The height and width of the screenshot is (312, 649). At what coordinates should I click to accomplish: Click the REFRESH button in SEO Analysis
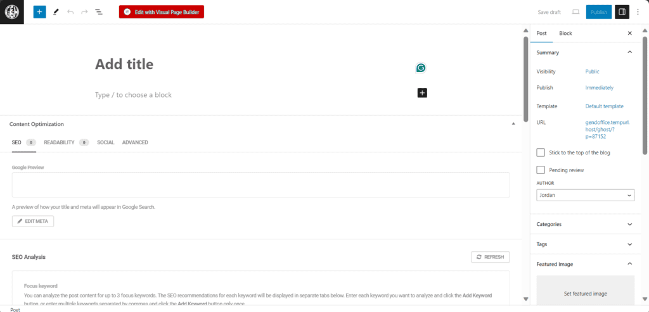point(491,257)
